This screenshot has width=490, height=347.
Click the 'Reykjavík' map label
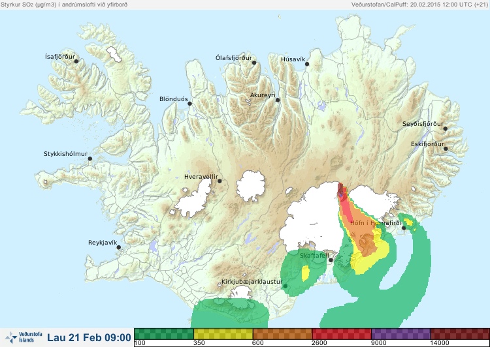103,243
